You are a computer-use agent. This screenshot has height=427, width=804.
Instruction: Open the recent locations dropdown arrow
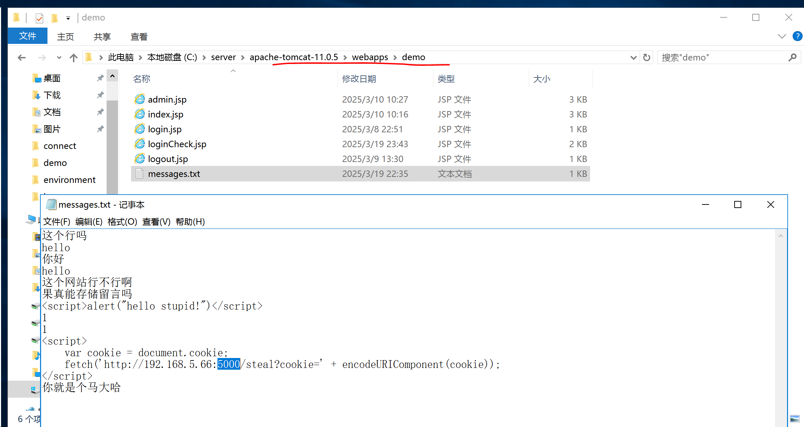point(59,58)
